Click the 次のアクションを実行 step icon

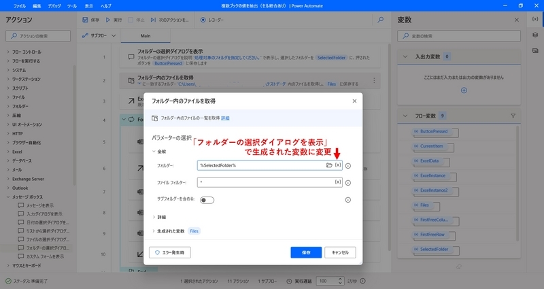pos(153,20)
